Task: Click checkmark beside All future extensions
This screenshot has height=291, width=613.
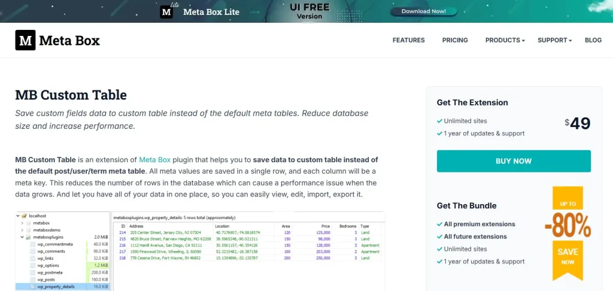Action: [x=440, y=237]
